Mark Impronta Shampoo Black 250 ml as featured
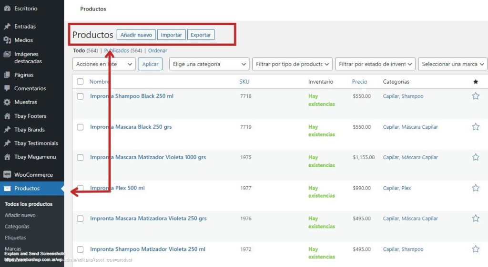Screen dimensions: 488x267 pos(476,96)
